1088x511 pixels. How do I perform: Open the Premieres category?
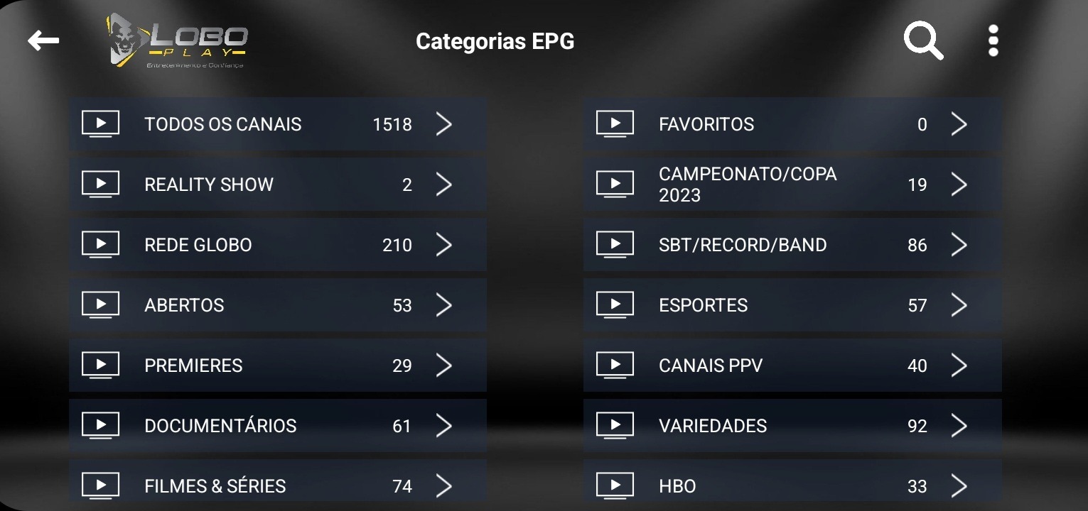(x=193, y=366)
